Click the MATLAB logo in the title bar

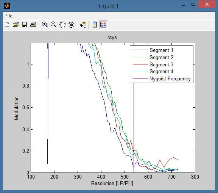click(7, 6)
